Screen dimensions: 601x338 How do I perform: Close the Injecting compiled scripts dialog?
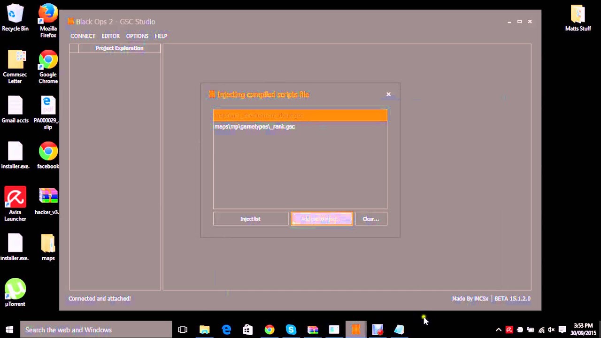388,94
